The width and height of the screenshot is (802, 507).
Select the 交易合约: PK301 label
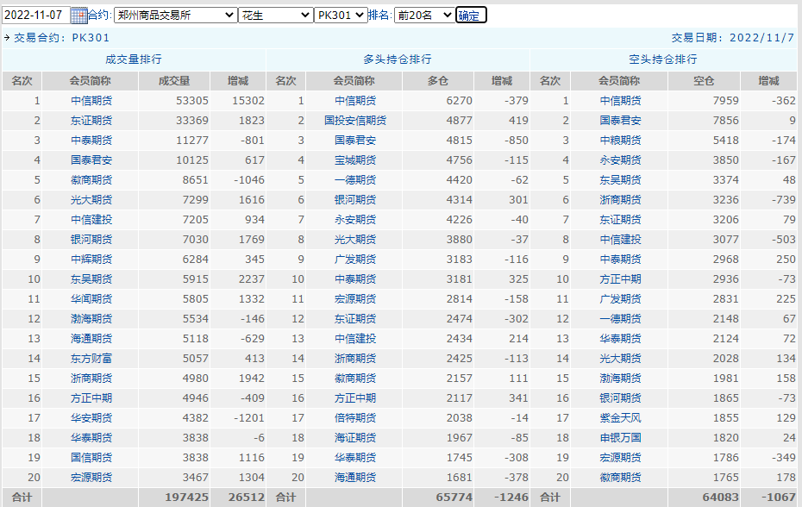[61, 38]
